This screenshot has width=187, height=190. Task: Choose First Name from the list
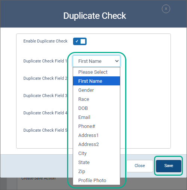pos(96,81)
